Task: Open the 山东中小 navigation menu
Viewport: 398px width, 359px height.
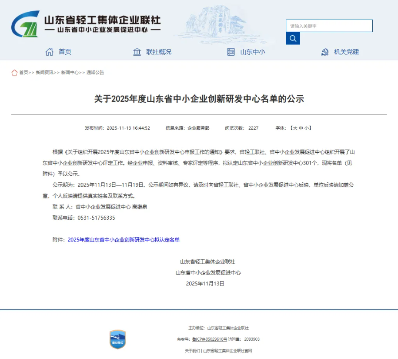Action: point(252,52)
